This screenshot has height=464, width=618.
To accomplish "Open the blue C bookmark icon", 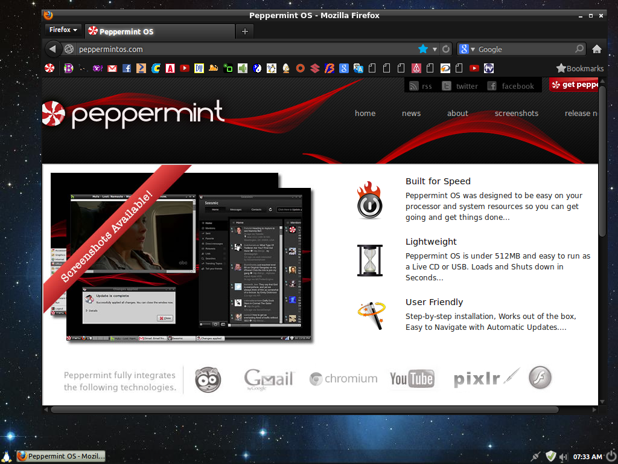I will [x=156, y=68].
